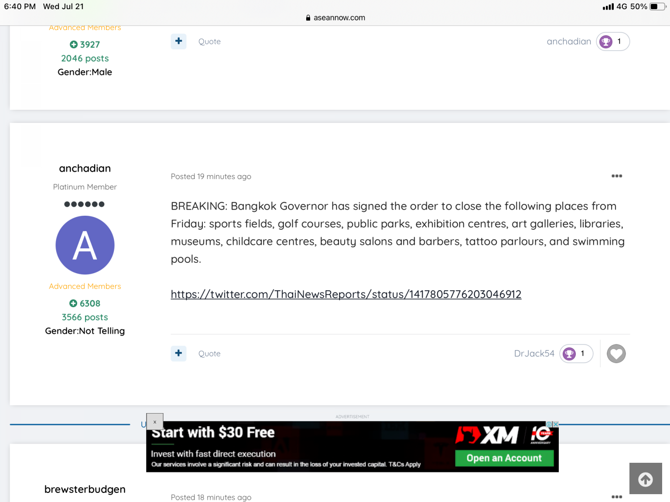The image size is (670, 502).
Task: Click the multiquote plus button on anchadian's post
Action: pos(178,353)
